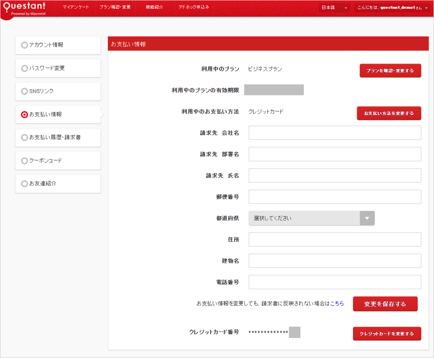The width and height of the screenshot is (434, 358).
Task: Open the 機能紹介 menu item
Action: [155, 7]
